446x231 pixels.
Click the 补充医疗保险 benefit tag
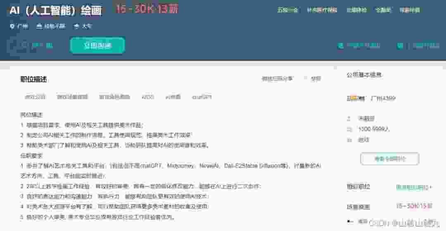point(322,10)
